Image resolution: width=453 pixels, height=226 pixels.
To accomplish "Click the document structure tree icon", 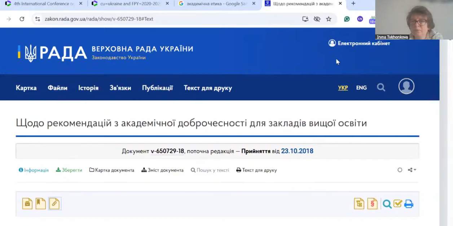I will point(359,204).
